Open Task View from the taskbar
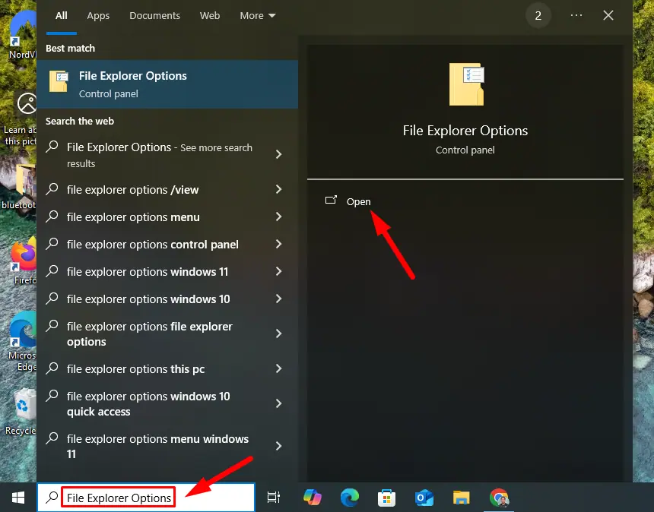The width and height of the screenshot is (654, 512). click(274, 498)
